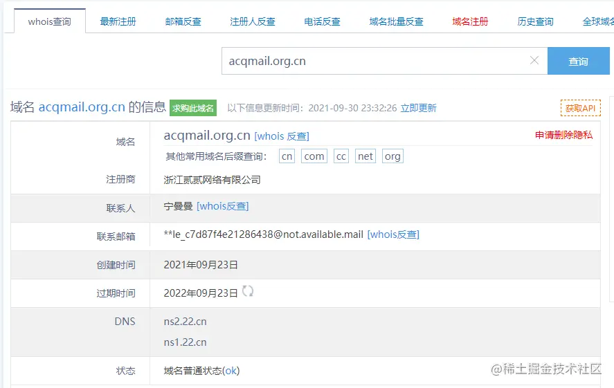This screenshot has width=614, height=388.
Task: Click [whois 反查] next to domain name
Action: tap(282, 136)
